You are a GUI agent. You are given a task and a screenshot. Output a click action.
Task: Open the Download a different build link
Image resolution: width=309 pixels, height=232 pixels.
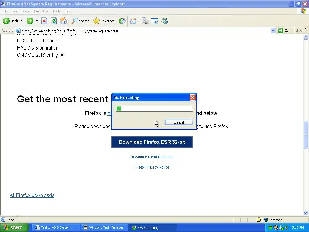pos(152,157)
